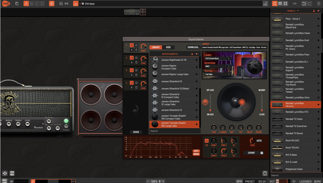Open the Microphone SM57 dropdown

217,66
